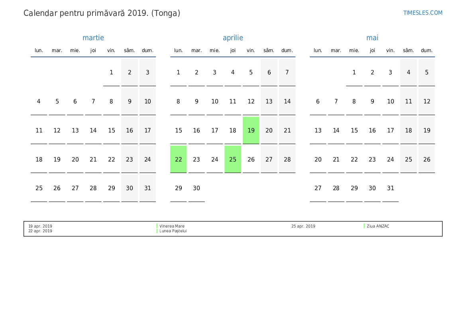Click the martie month heading
466x329 pixels.
tap(93, 38)
